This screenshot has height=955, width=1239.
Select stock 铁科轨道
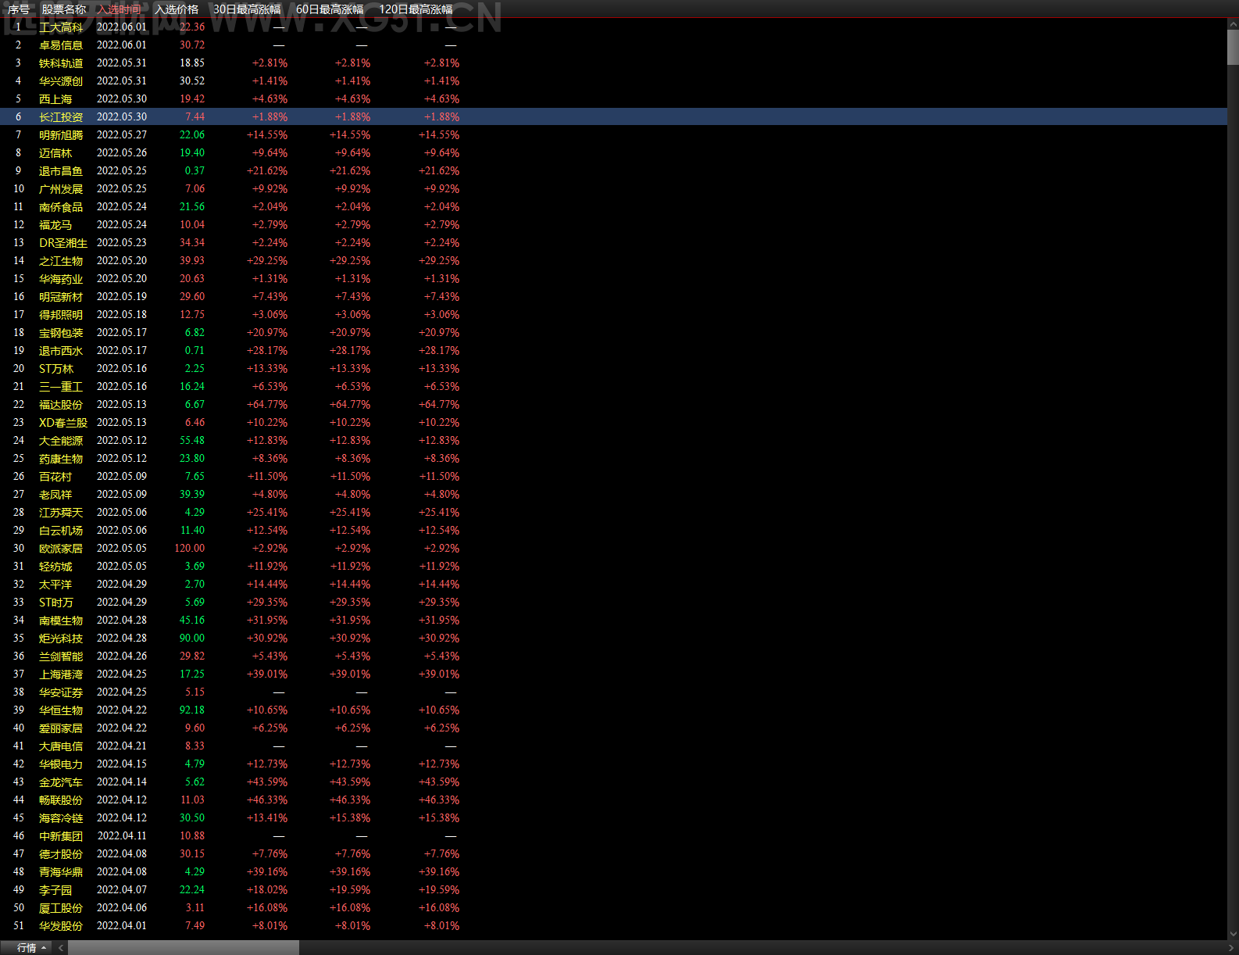[x=61, y=63]
